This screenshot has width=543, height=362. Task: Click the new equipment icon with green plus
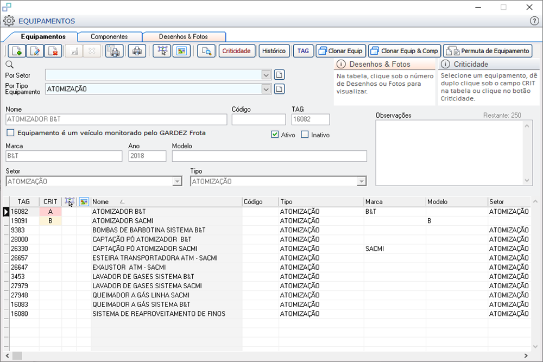pyautogui.click(x=17, y=51)
